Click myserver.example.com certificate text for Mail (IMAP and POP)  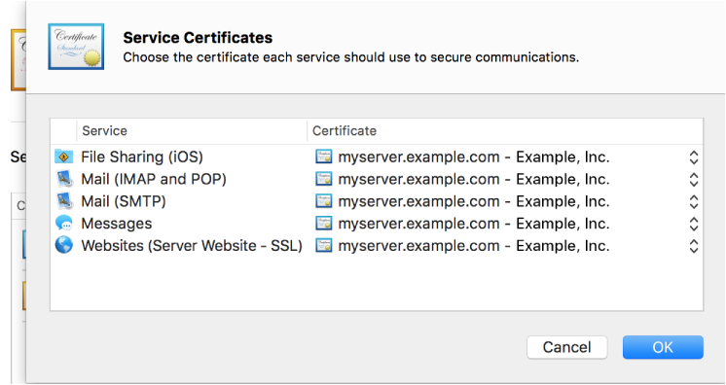[474, 180]
